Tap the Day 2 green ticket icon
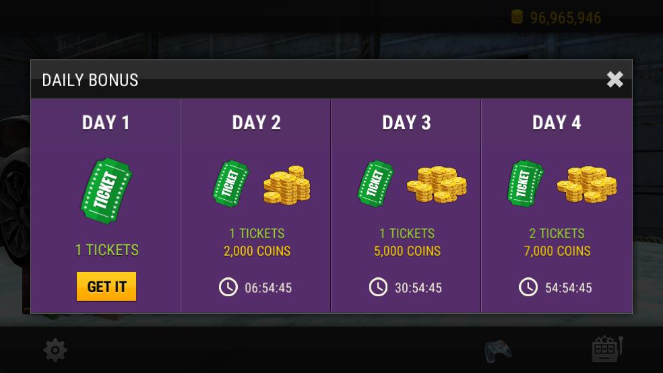663x373 pixels. point(230,183)
